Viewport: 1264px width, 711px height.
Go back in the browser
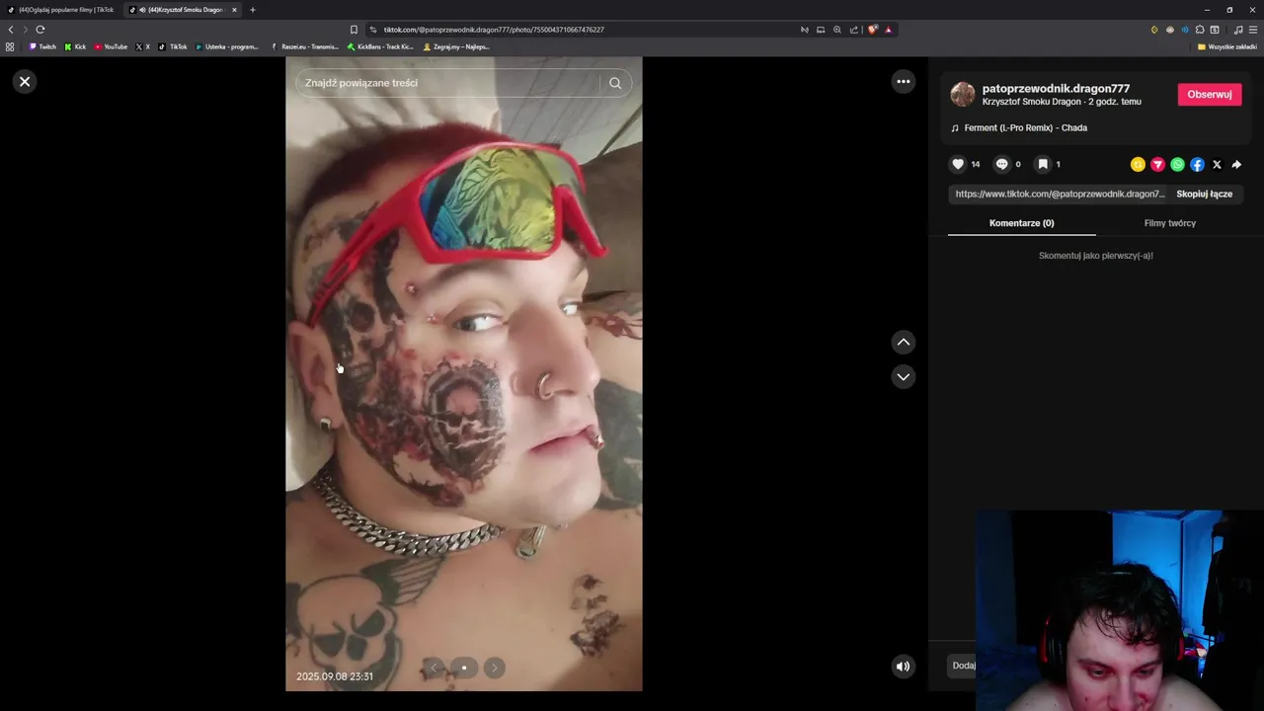click(11, 30)
